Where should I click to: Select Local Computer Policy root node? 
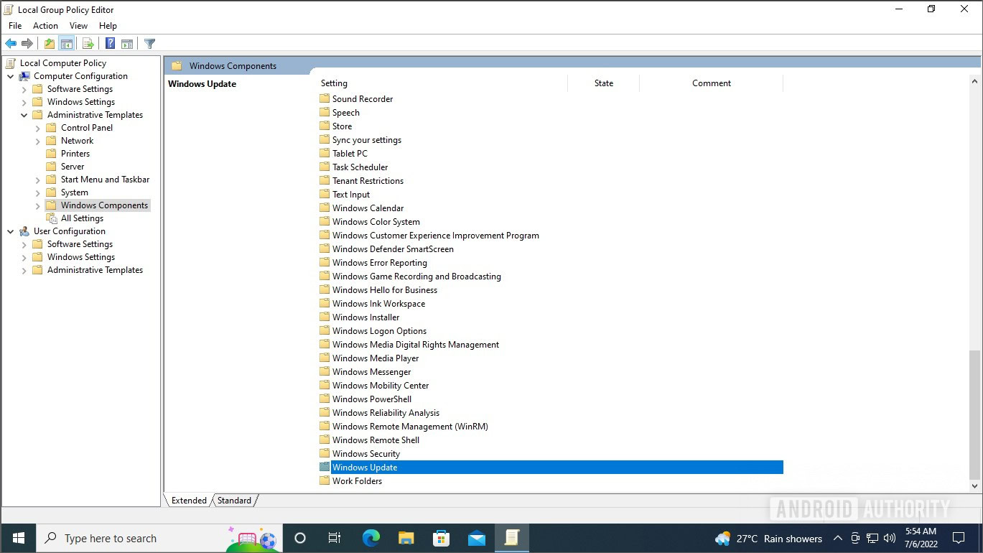point(62,63)
